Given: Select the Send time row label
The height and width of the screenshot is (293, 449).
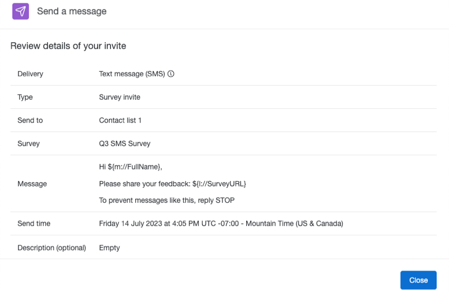Looking at the screenshot, I should pos(34,224).
